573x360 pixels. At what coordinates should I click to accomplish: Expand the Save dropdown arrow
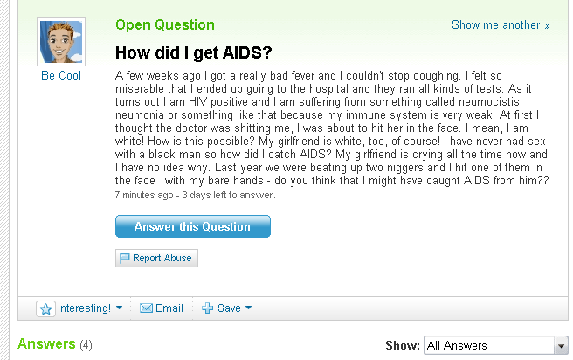[248, 308]
